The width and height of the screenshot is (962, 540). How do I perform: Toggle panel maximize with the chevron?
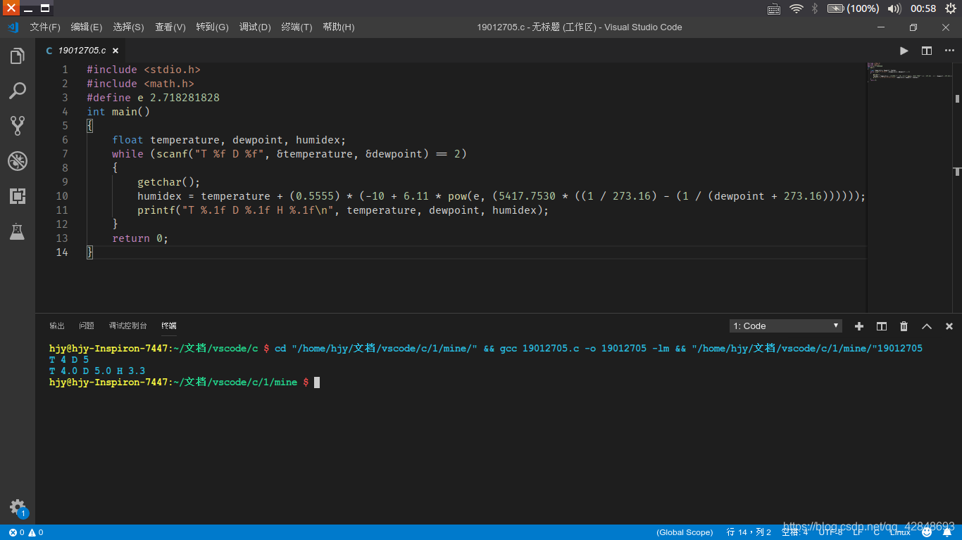click(x=926, y=326)
